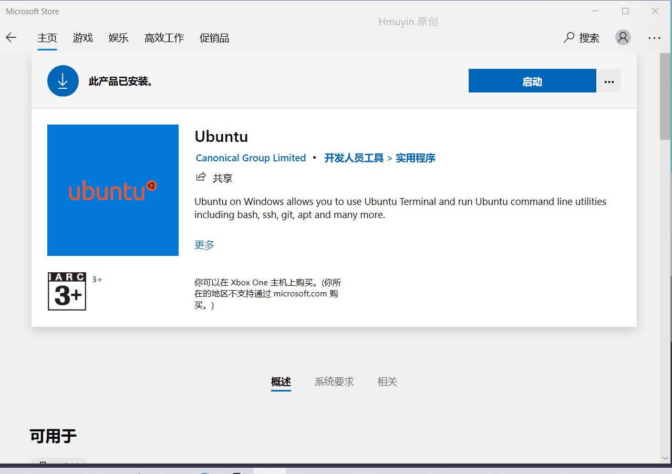672x474 pixels.
Task: Open the 主页 section
Action: [47, 37]
